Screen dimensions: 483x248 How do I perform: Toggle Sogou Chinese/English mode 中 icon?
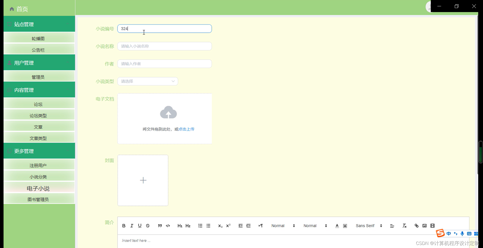[x=449, y=234]
